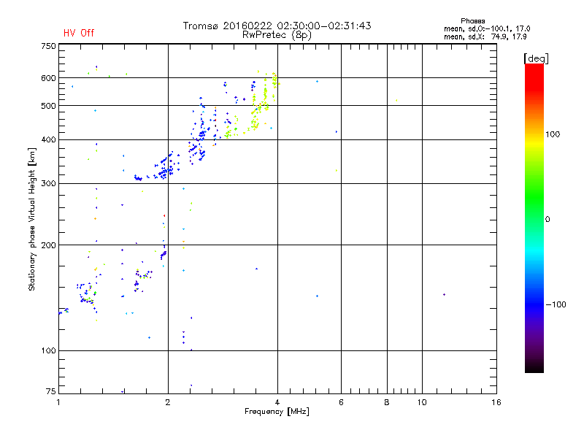Click the x-axis label '6'

pos(341,402)
